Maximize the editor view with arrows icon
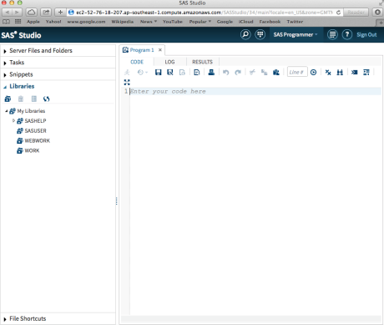This screenshot has height=325, width=384. tap(127, 82)
